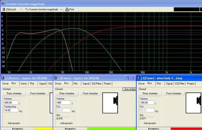Viewport: 202px width, 130px height.
Task: Click the Qtc value 0.571
Action: coord(147,119)
